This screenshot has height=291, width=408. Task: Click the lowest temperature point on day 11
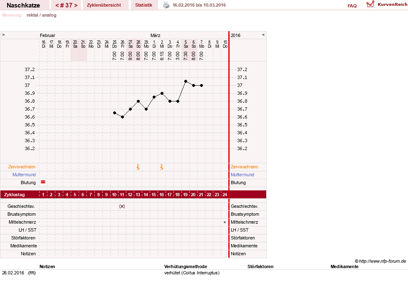(x=123, y=117)
